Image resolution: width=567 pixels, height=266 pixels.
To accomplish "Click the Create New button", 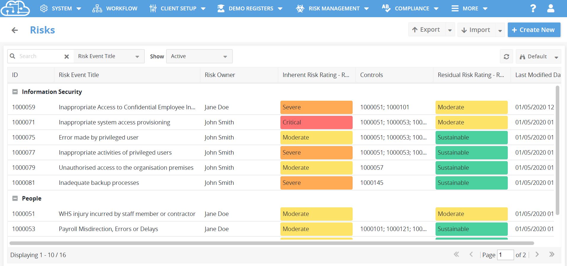I will (x=534, y=30).
